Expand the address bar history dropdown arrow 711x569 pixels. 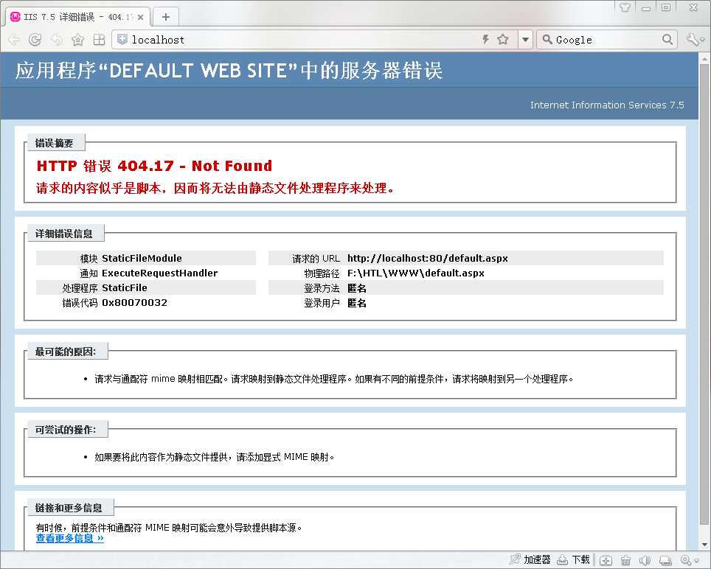click(x=525, y=40)
